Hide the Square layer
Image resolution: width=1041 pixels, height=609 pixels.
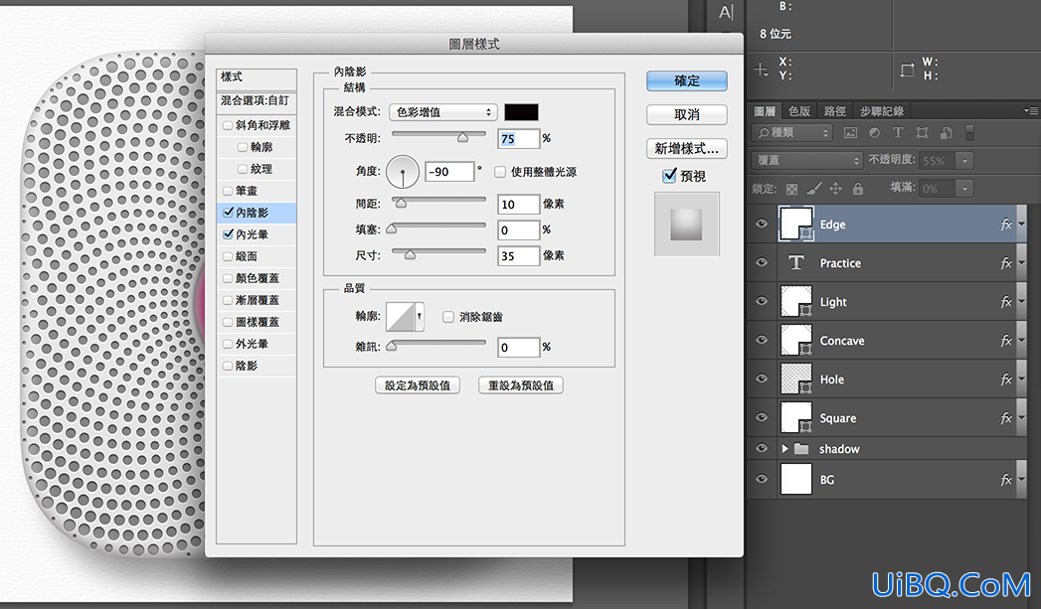pos(762,417)
